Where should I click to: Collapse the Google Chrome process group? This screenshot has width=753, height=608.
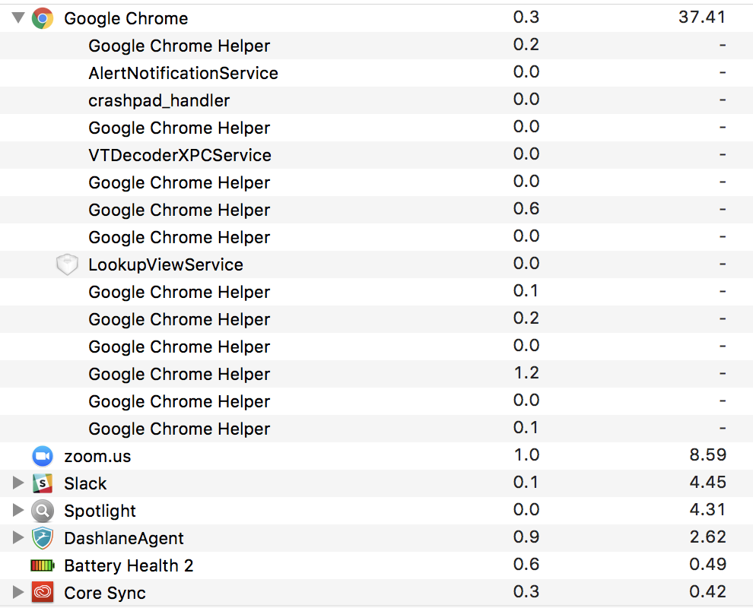pos(18,18)
